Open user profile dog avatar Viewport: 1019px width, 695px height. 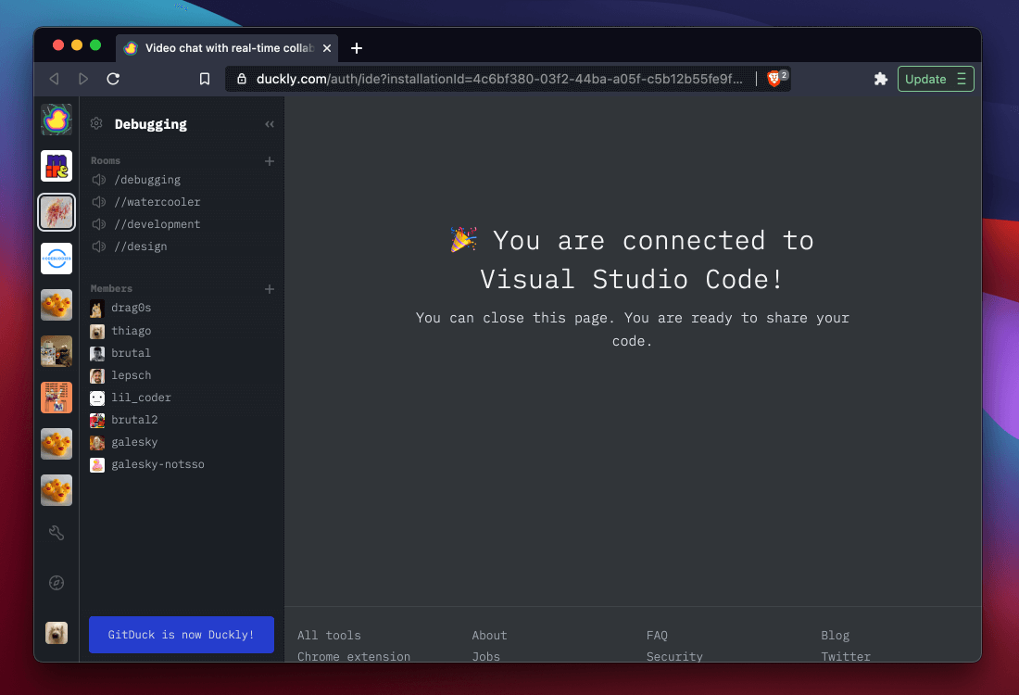coord(57,633)
